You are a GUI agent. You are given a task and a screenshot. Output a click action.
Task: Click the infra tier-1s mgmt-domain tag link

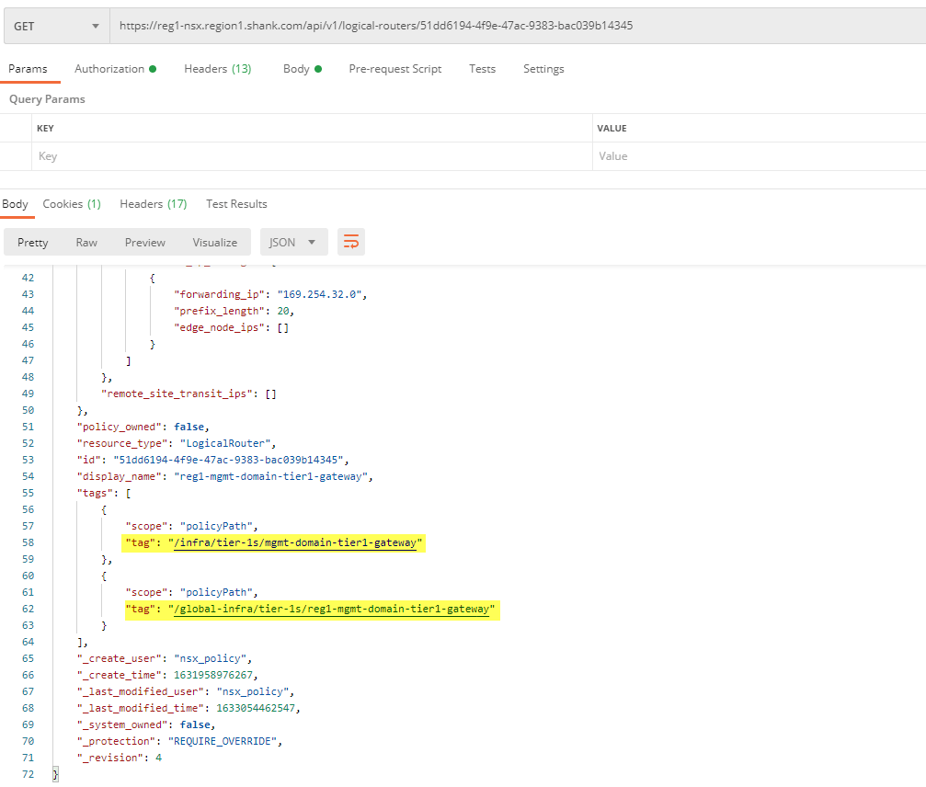point(294,542)
